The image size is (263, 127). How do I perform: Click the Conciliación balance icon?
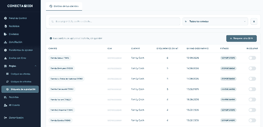click(x=6, y=42)
